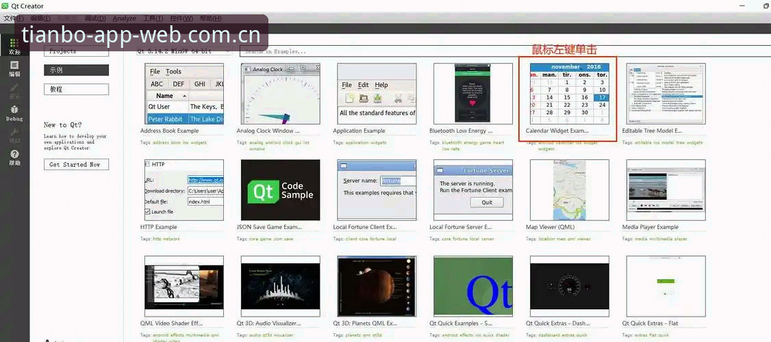
Task: Open the 调试(D) menu
Action: pos(95,18)
